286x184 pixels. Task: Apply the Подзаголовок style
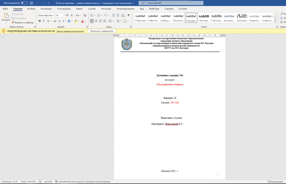tap(255, 18)
